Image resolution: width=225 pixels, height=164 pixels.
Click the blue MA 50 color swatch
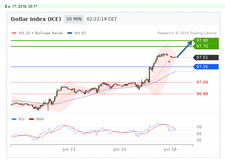click(x=70, y=33)
